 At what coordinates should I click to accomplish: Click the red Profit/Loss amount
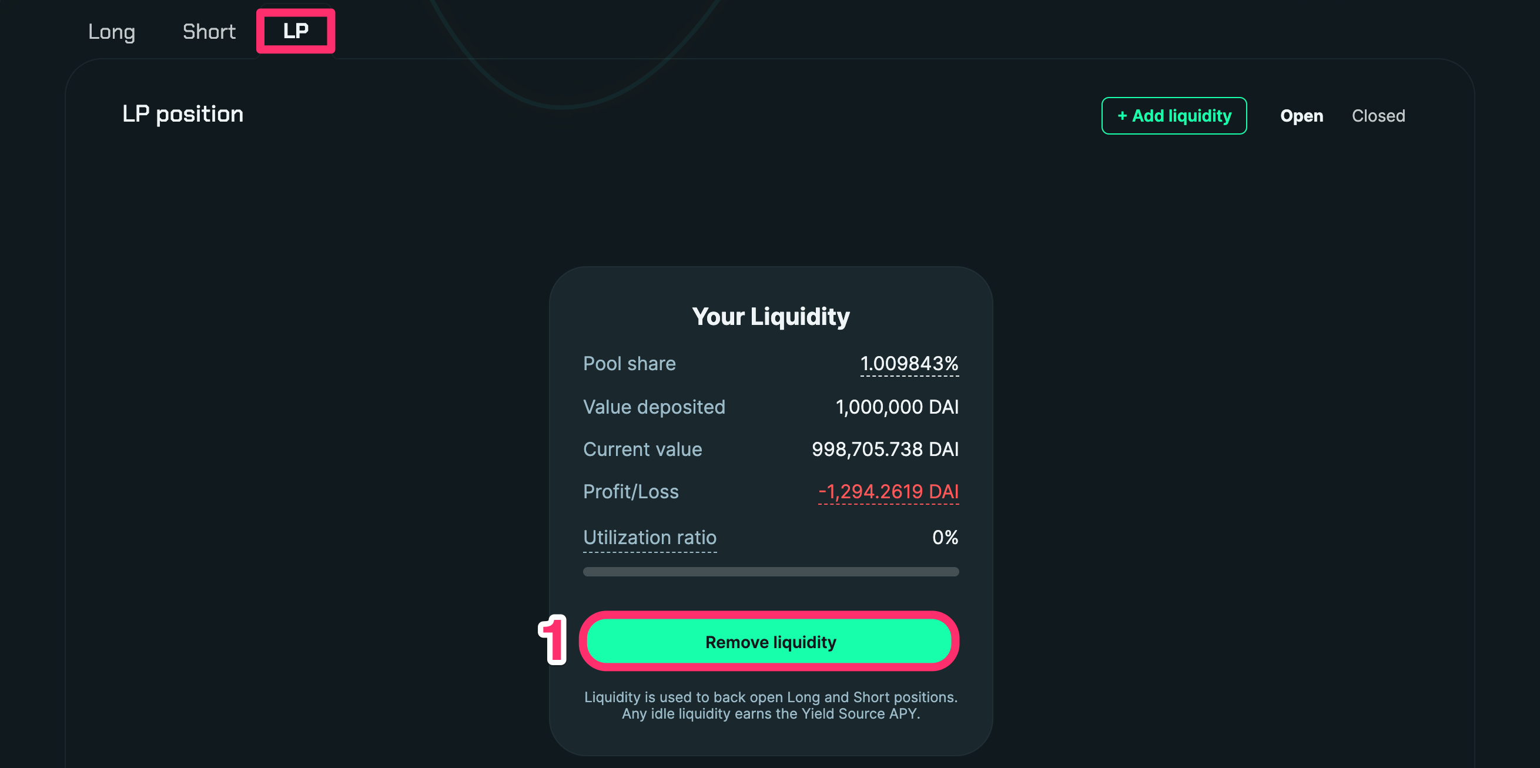click(x=888, y=492)
